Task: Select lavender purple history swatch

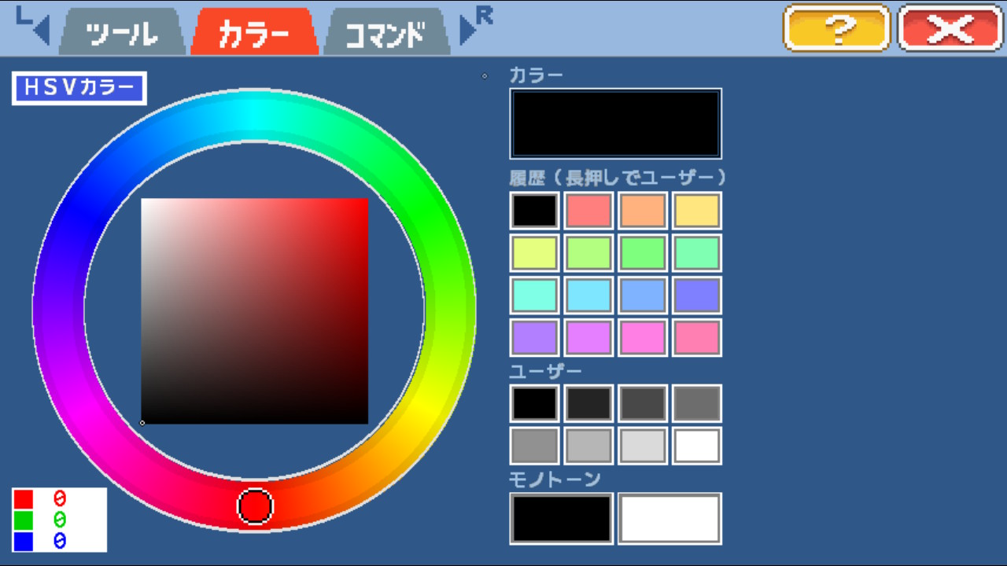Action: click(535, 338)
